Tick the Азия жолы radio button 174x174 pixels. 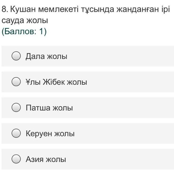coord(16,159)
